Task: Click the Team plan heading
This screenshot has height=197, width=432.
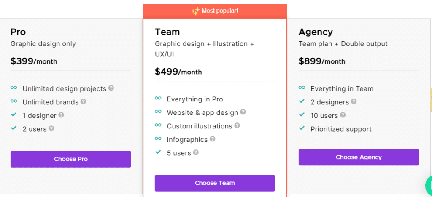Action: 167,32
